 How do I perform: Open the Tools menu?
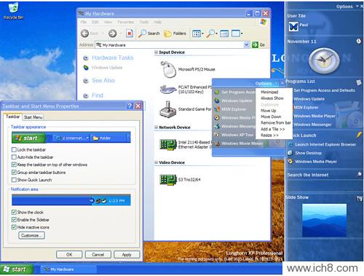tap(143, 22)
